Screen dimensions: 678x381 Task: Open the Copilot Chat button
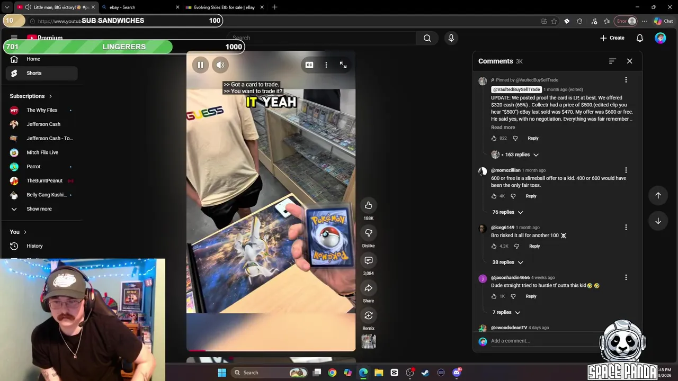coord(663,21)
